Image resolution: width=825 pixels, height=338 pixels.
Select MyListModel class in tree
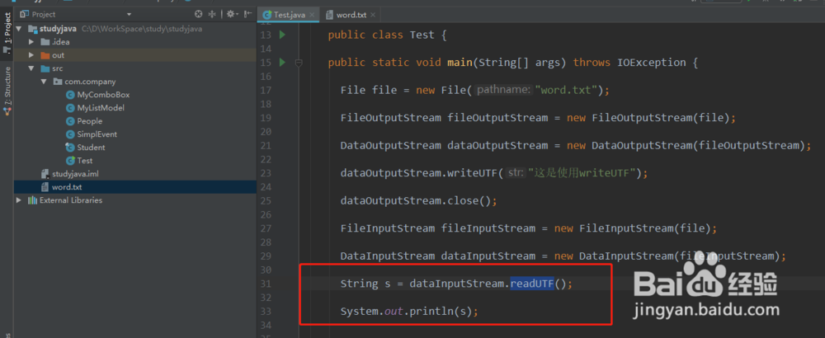coord(101,108)
